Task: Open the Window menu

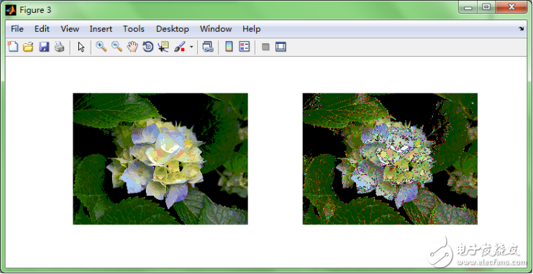Action: click(x=216, y=29)
